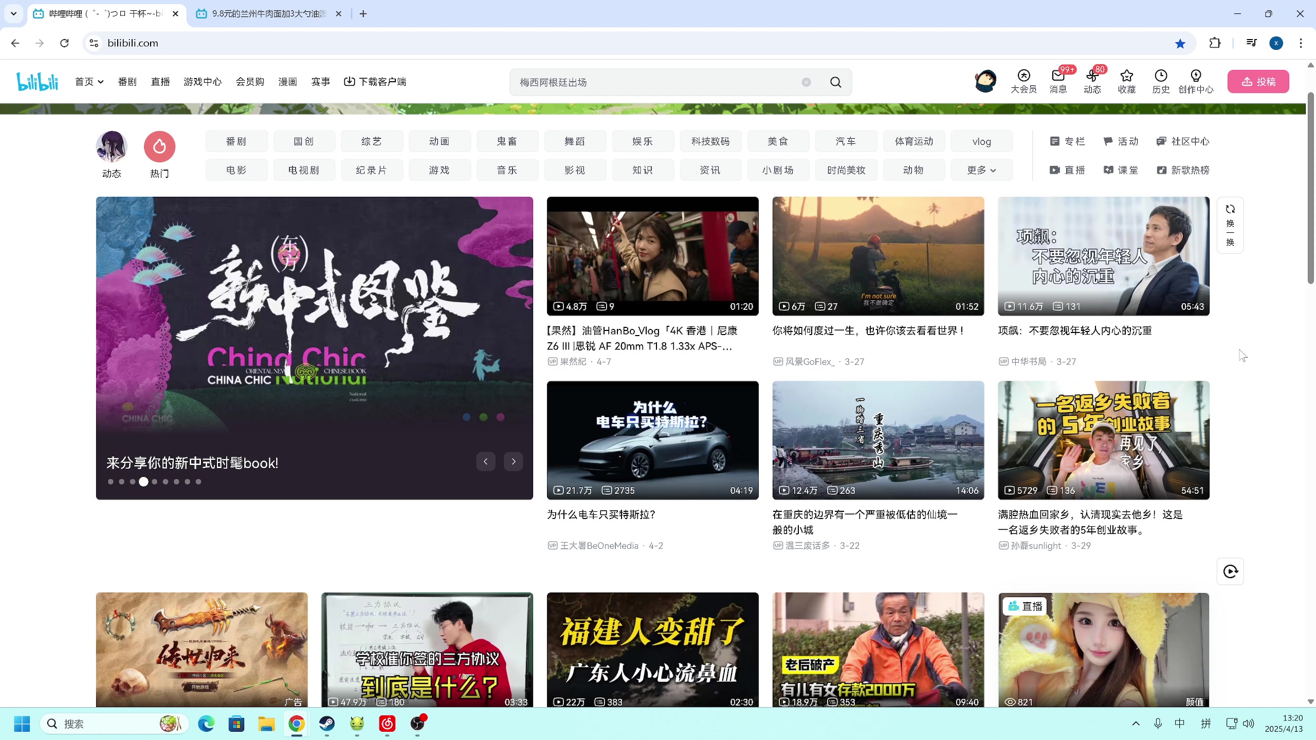This screenshot has height=740, width=1316.
Task: Open the 社区中心 link
Action: 1183,141
